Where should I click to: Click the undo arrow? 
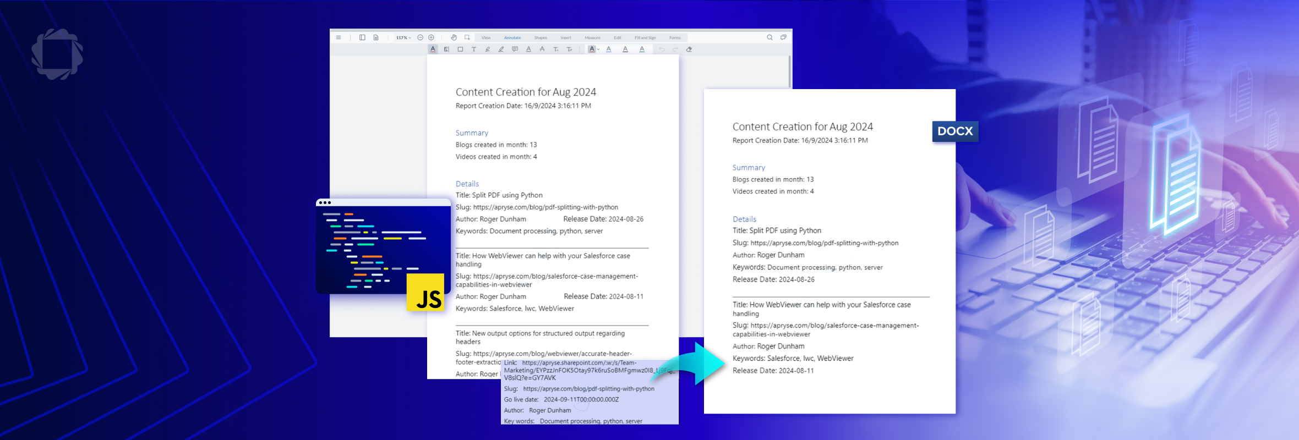pos(662,49)
